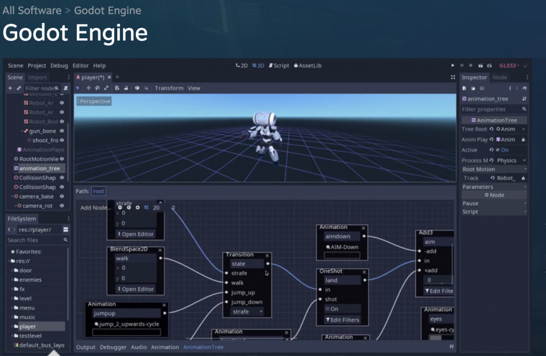This screenshot has width=546, height=356.
Task: Save the resource in Inspector
Action: coord(482,88)
